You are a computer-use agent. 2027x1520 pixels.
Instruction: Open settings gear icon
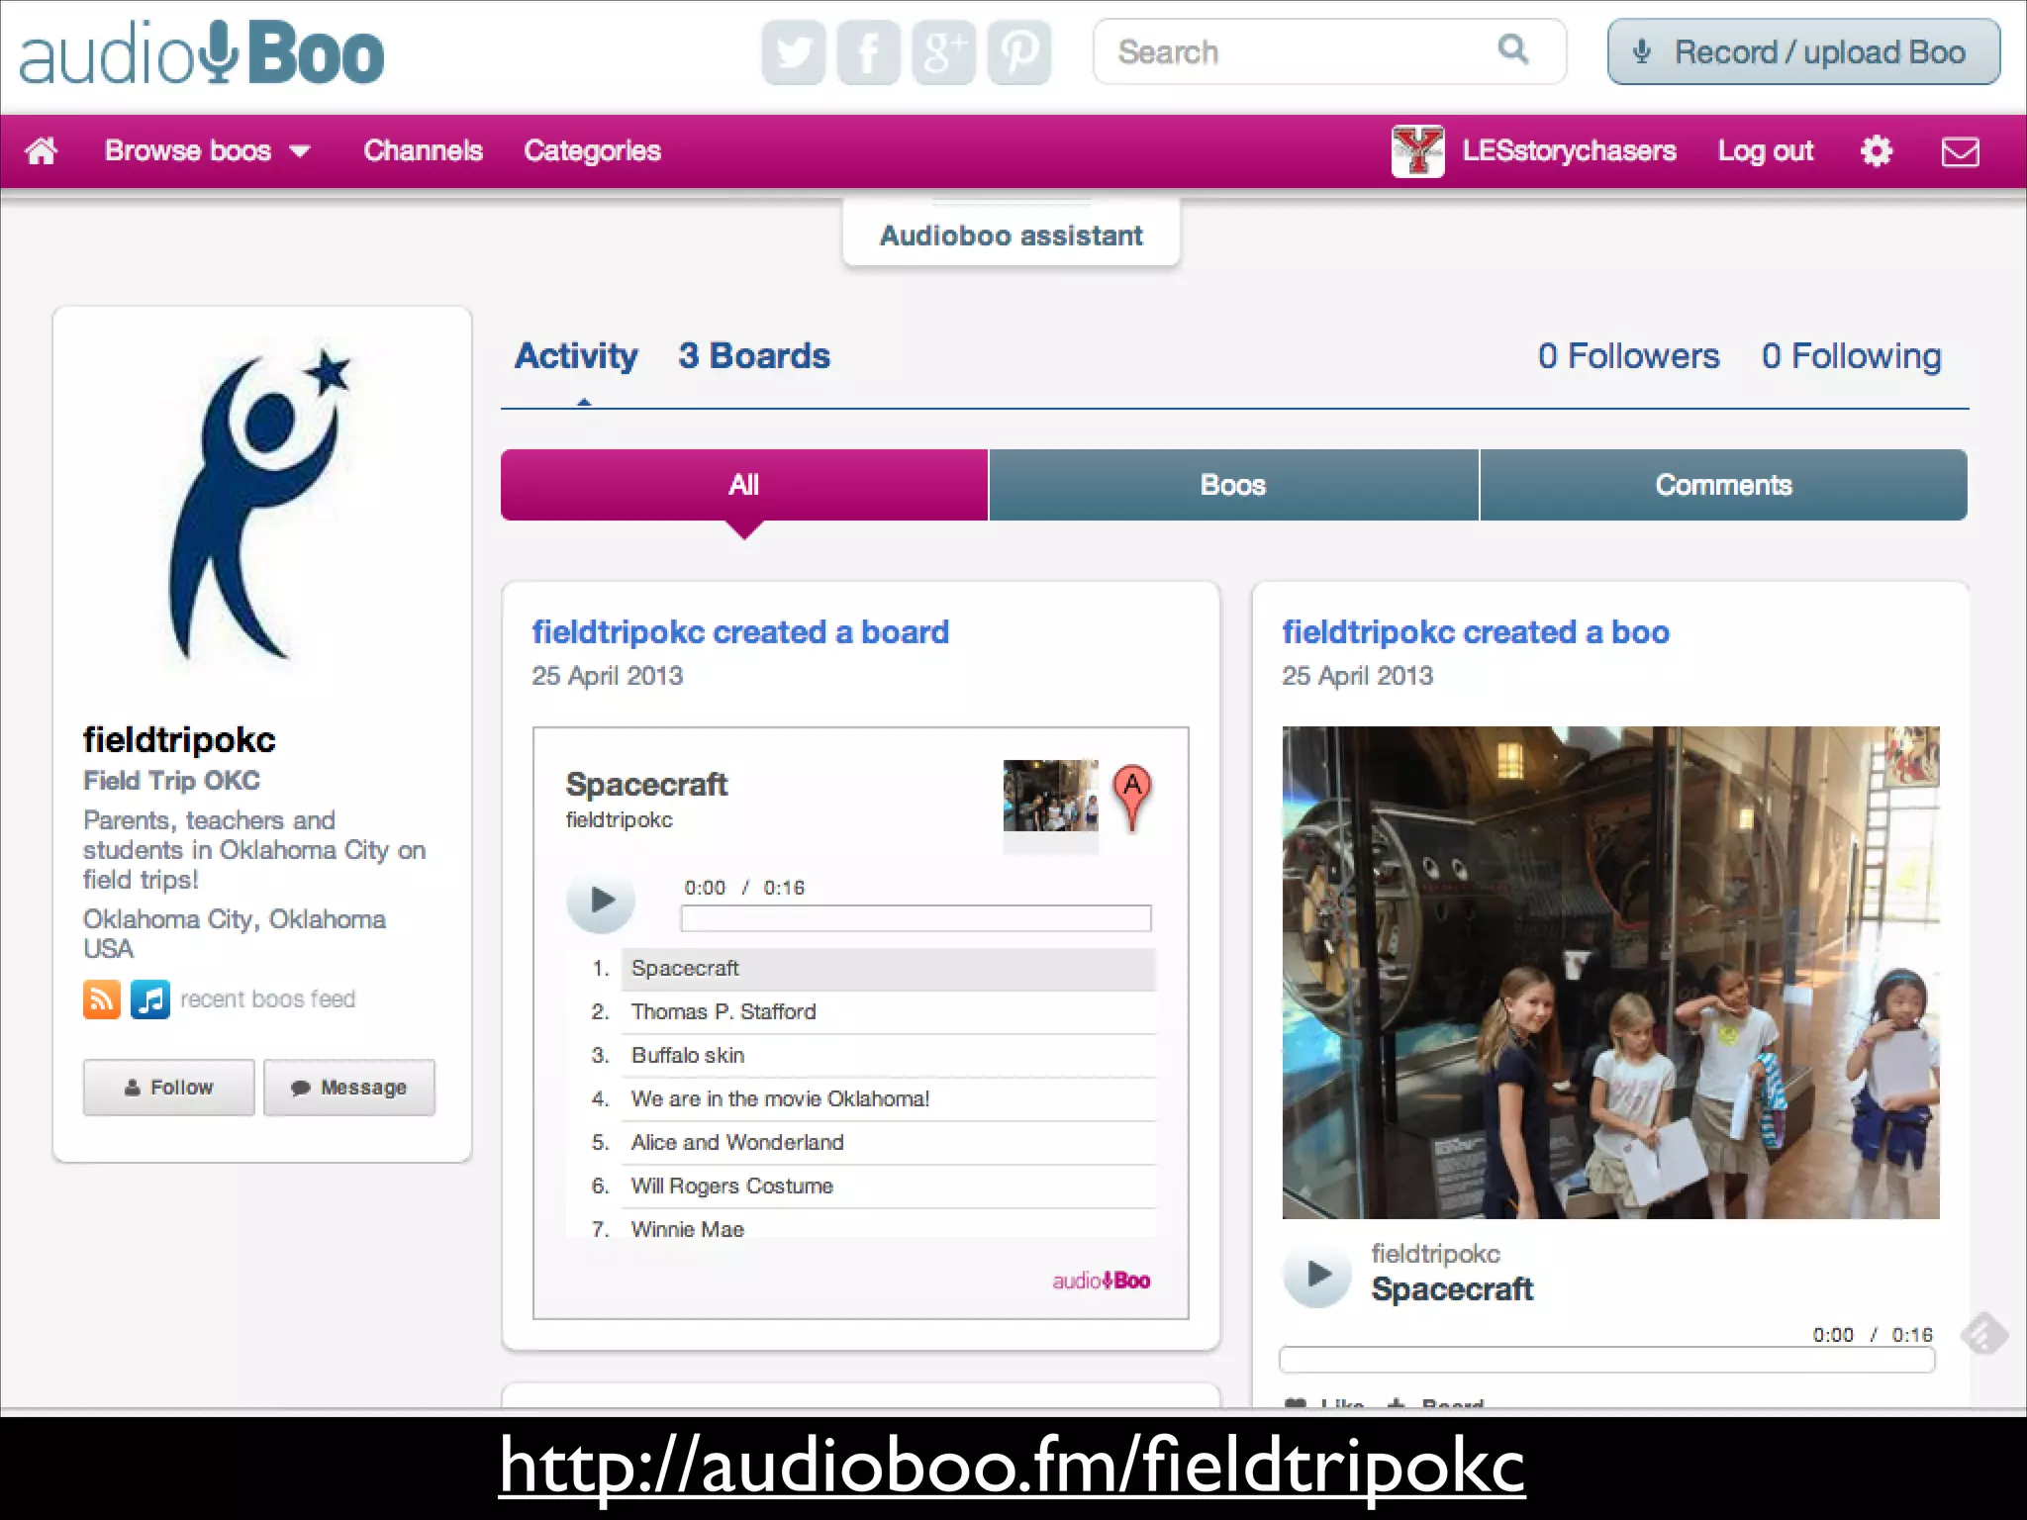coord(1876,150)
